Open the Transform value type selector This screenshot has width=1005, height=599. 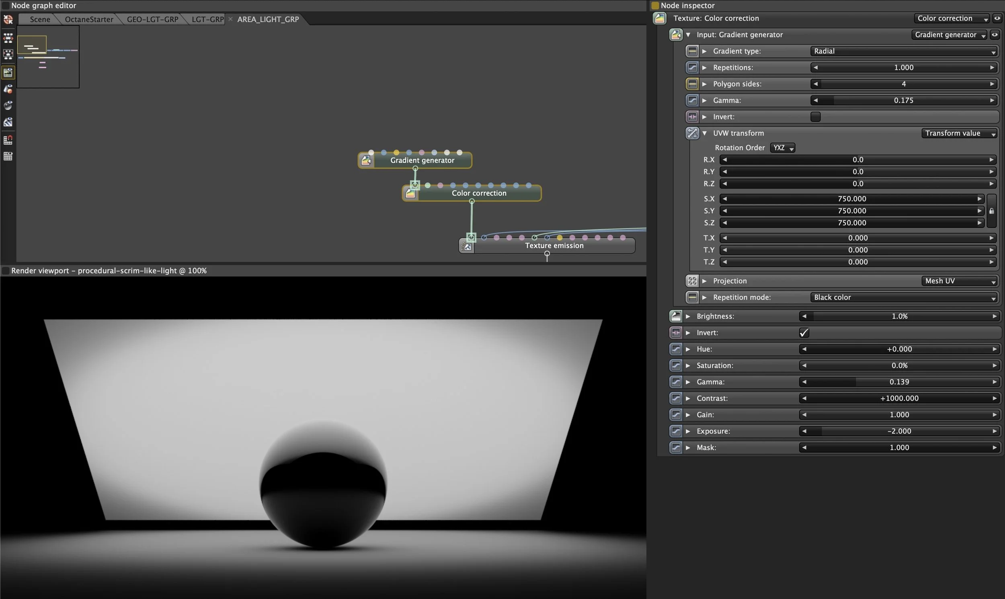960,133
